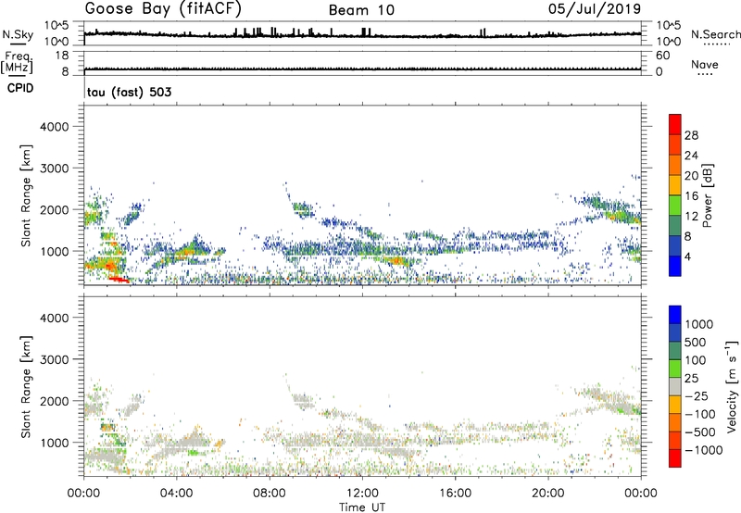Viewport: 741px width, 513px height.
Task: Click the "-1000" label on Velocity colorbar
Action: [703, 450]
